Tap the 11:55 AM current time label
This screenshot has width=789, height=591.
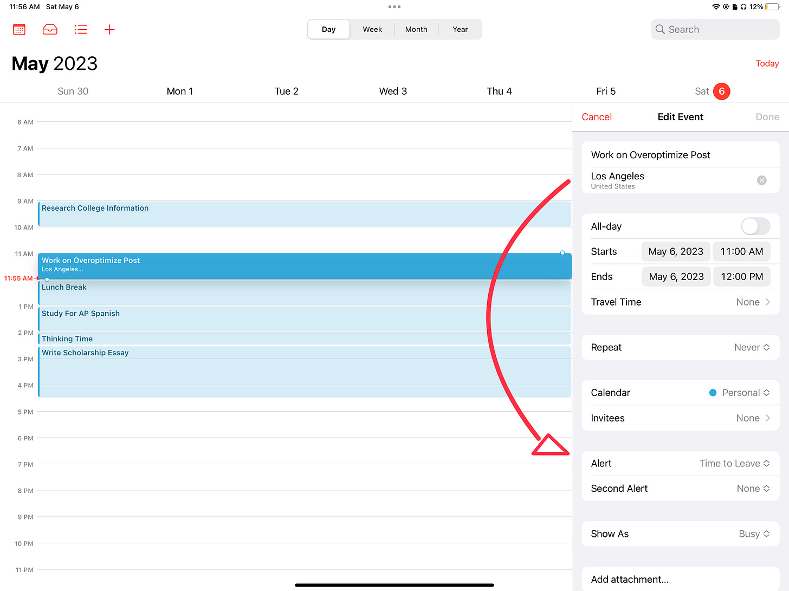coord(18,278)
